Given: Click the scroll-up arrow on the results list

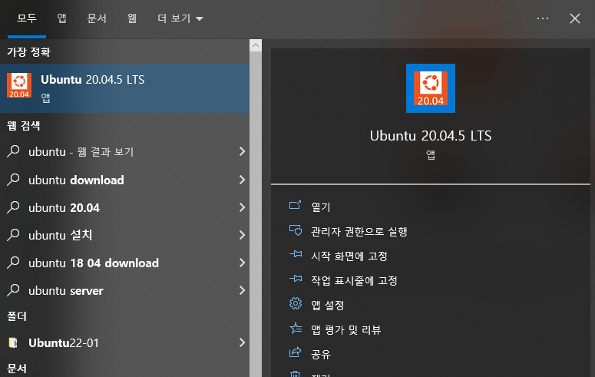Looking at the screenshot, I should [x=256, y=45].
